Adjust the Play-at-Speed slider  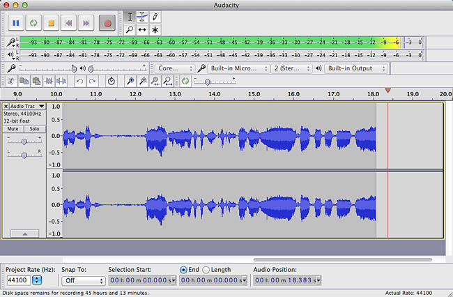pos(207,83)
